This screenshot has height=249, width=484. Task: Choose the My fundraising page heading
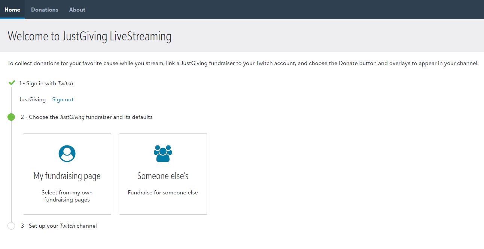(x=67, y=176)
